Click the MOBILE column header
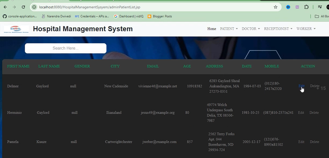 [272, 66]
